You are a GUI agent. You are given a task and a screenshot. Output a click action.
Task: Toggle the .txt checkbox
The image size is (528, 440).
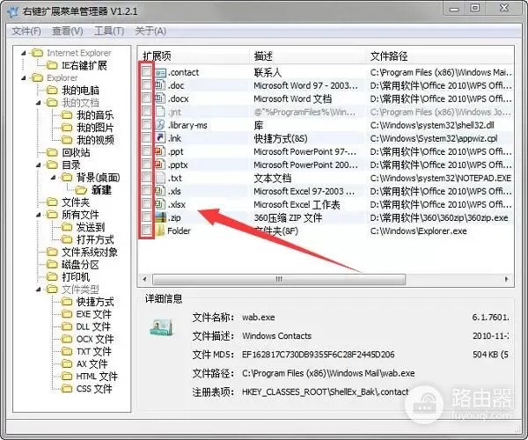(x=146, y=178)
